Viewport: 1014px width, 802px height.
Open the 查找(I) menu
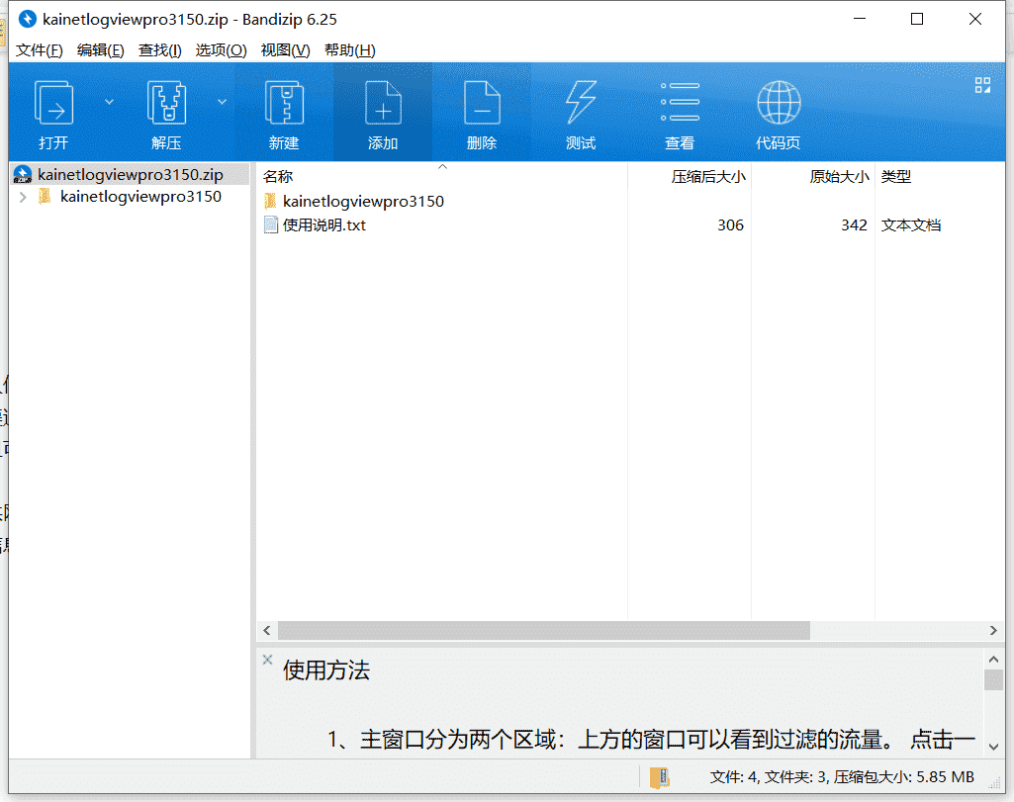(x=159, y=49)
